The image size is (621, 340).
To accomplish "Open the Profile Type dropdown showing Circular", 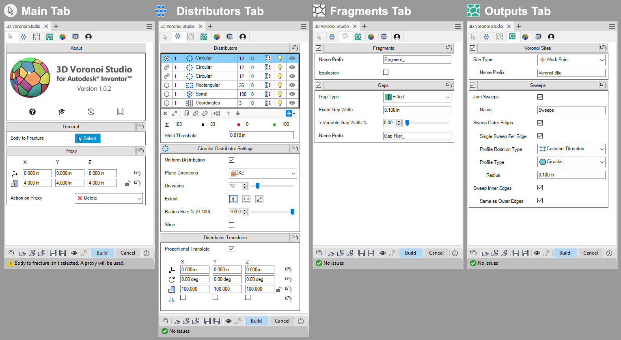I will [571, 162].
